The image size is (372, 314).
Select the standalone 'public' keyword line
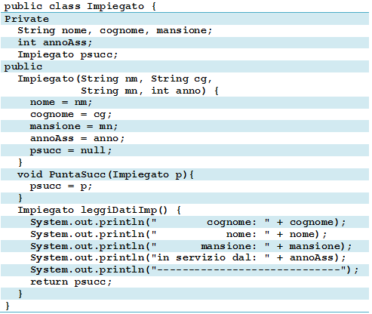23,67
